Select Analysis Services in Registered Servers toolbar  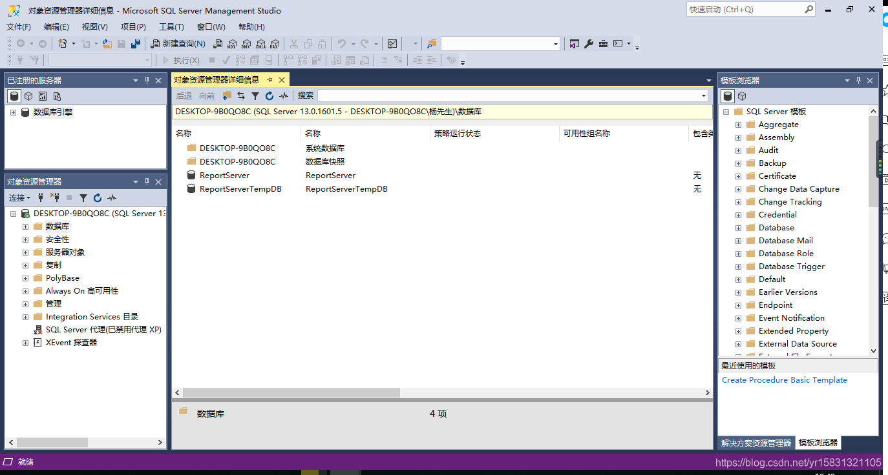click(x=28, y=96)
